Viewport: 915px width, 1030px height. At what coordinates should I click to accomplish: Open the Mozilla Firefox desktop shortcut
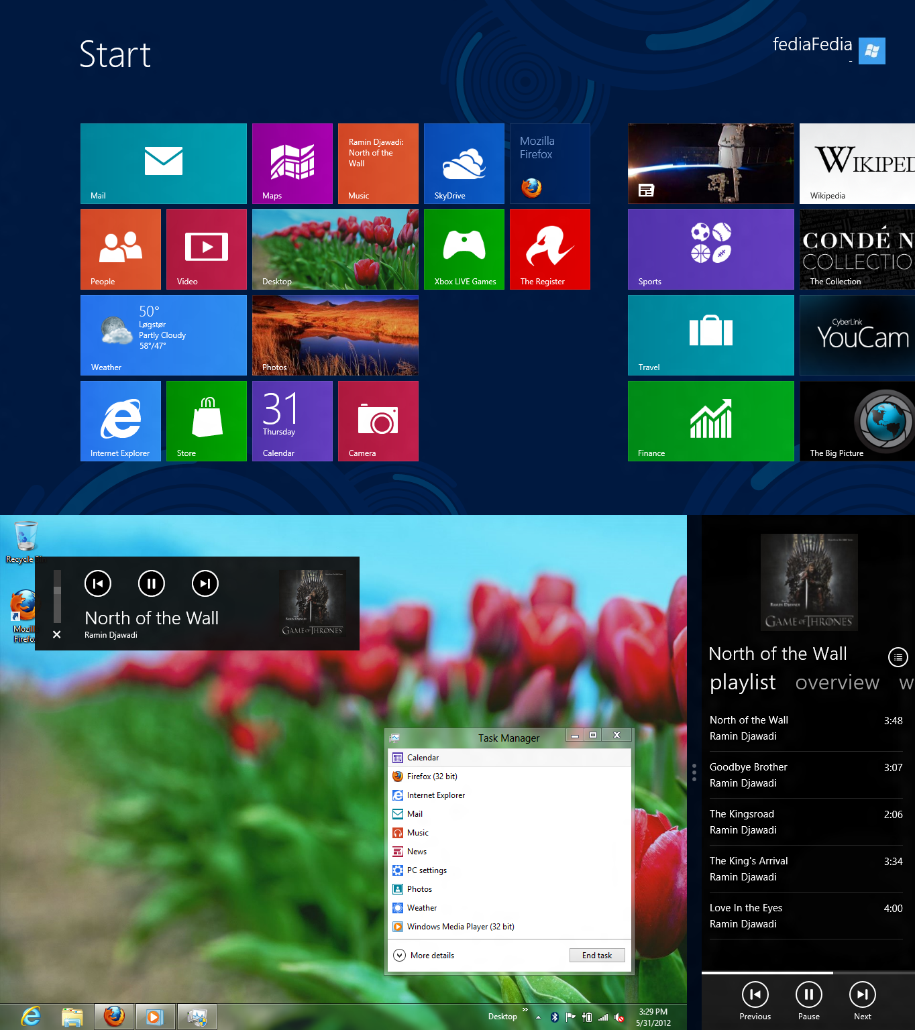pos(24,616)
